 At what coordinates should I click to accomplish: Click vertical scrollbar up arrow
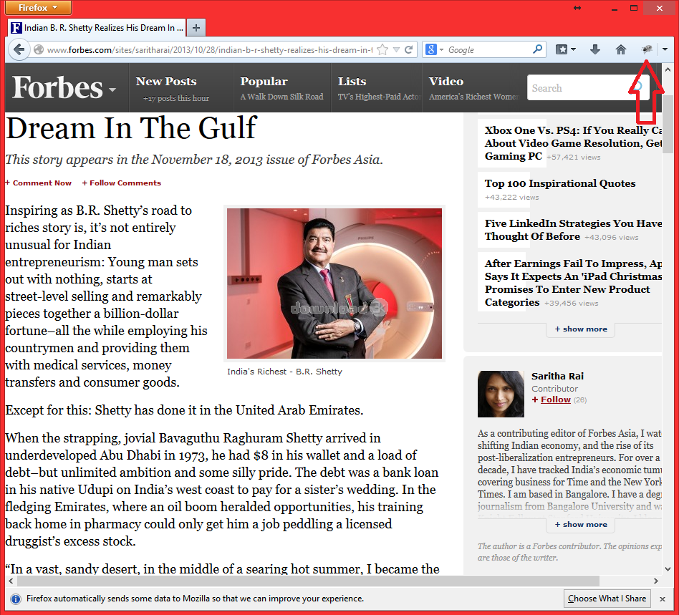click(x=668, y=69)
